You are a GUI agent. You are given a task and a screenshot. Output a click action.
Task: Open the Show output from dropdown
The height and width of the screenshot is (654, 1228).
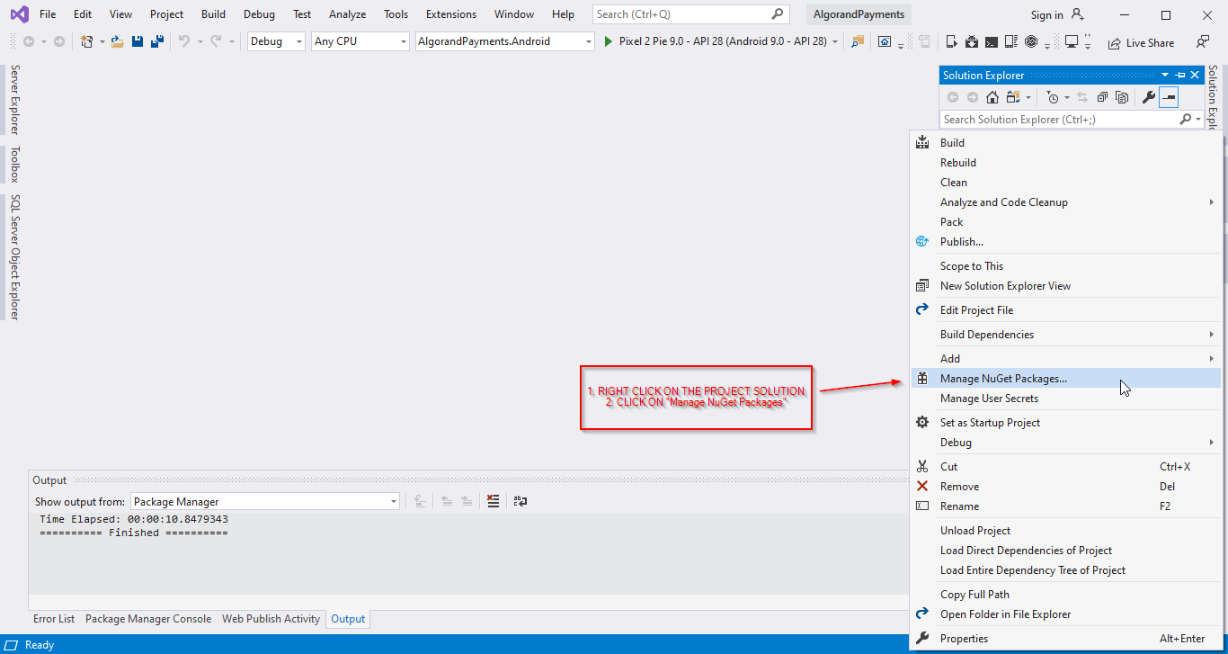(265, 502)
